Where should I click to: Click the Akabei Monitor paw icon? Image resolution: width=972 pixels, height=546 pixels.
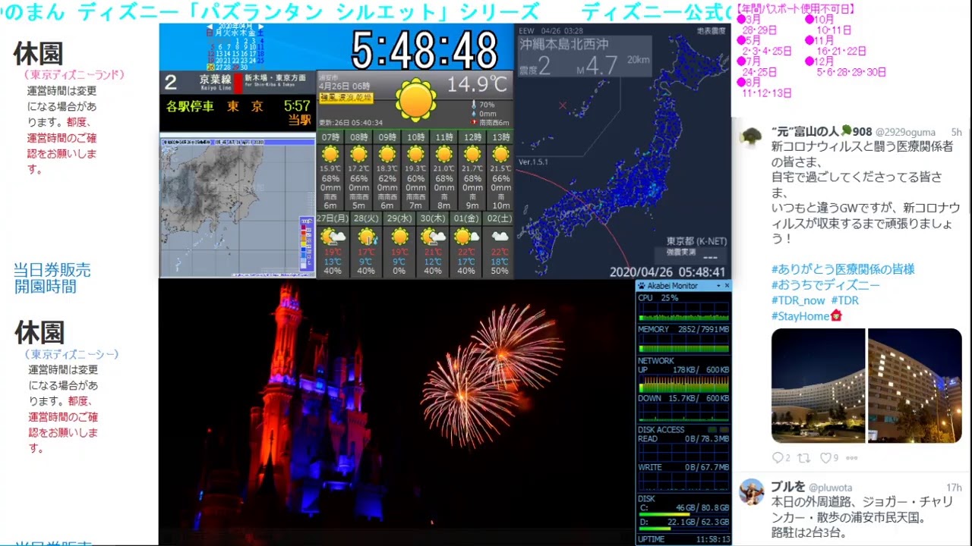[642, 286]
